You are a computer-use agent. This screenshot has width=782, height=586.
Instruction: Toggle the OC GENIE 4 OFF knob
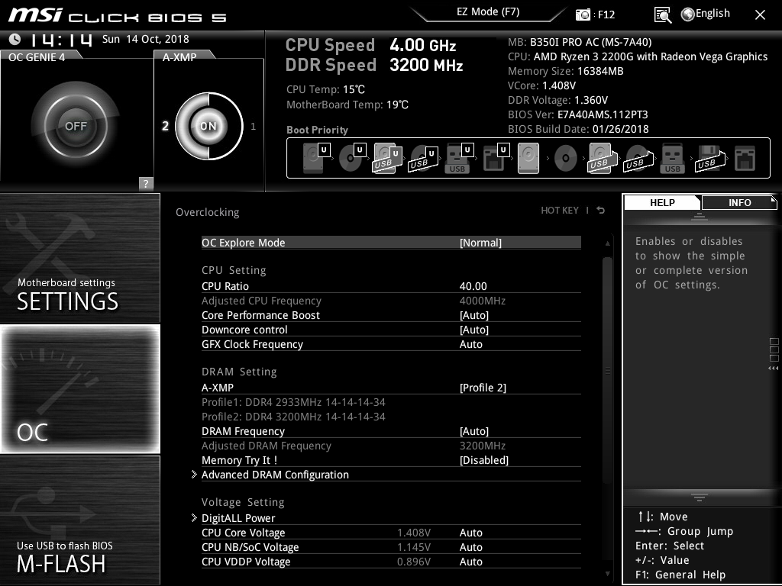(x=76, y=126)
